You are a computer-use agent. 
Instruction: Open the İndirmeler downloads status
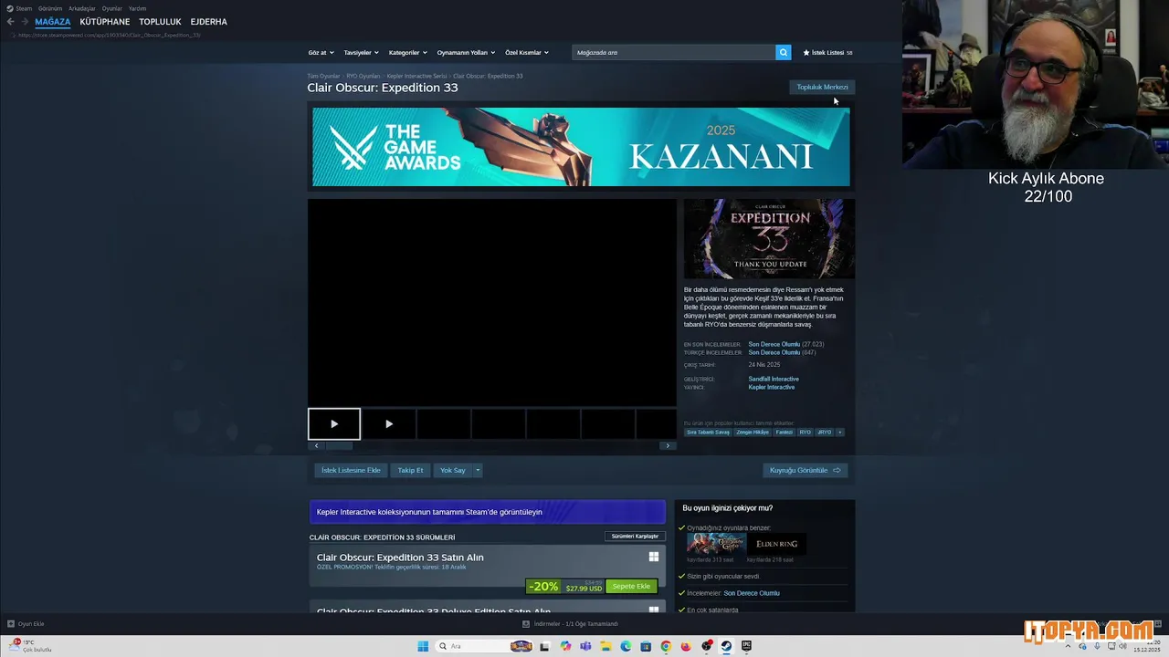point(570,624)
